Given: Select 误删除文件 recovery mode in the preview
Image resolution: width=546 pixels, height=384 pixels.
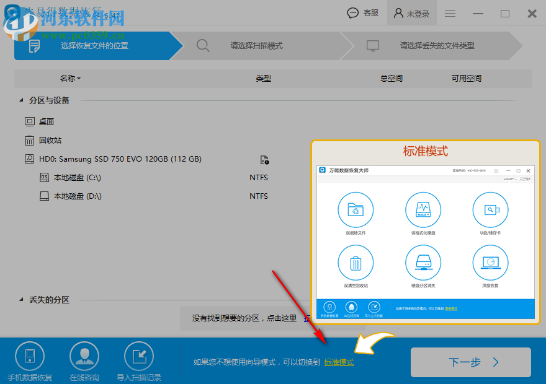Looking at the screenshot, I should [x=355, y=211].
